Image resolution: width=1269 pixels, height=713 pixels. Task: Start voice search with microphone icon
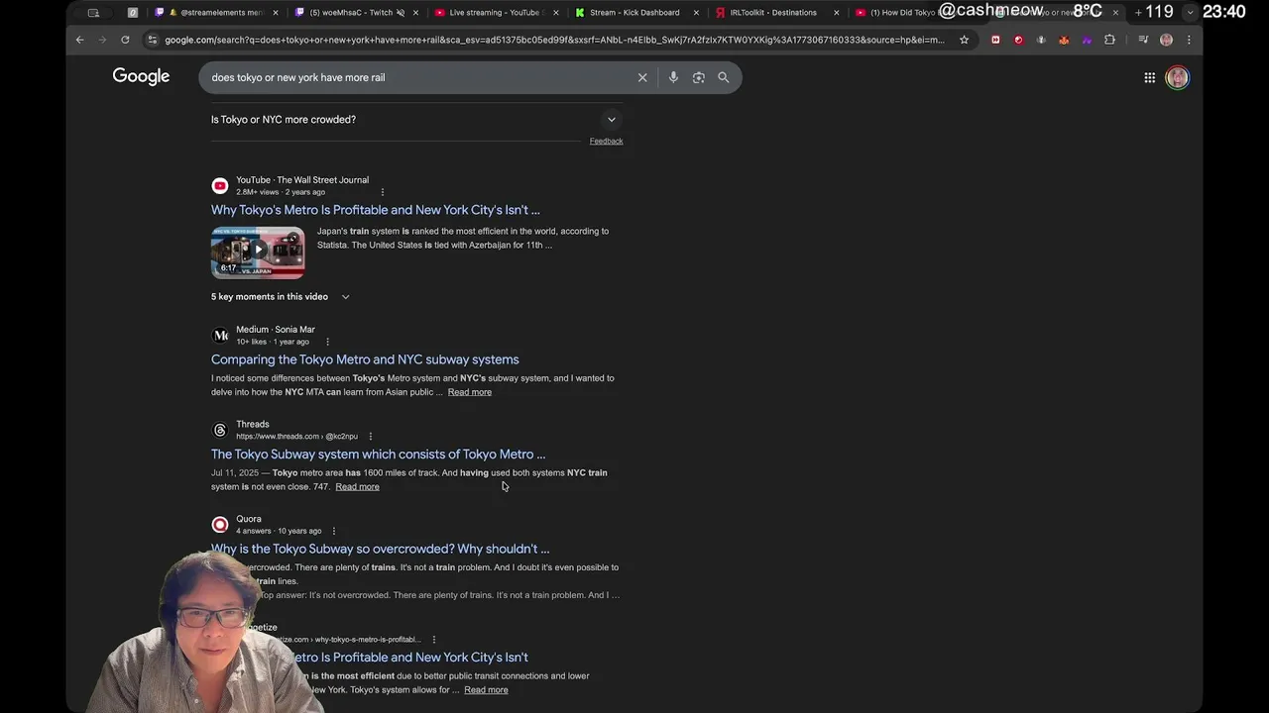click(x=673, y=77)
